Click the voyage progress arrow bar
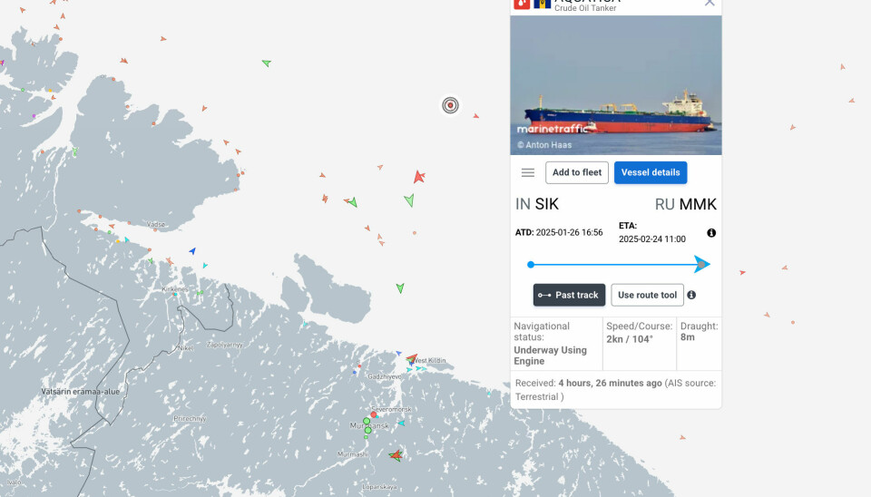The height and width of the screenshot is (497, 871). pos(619,265)
